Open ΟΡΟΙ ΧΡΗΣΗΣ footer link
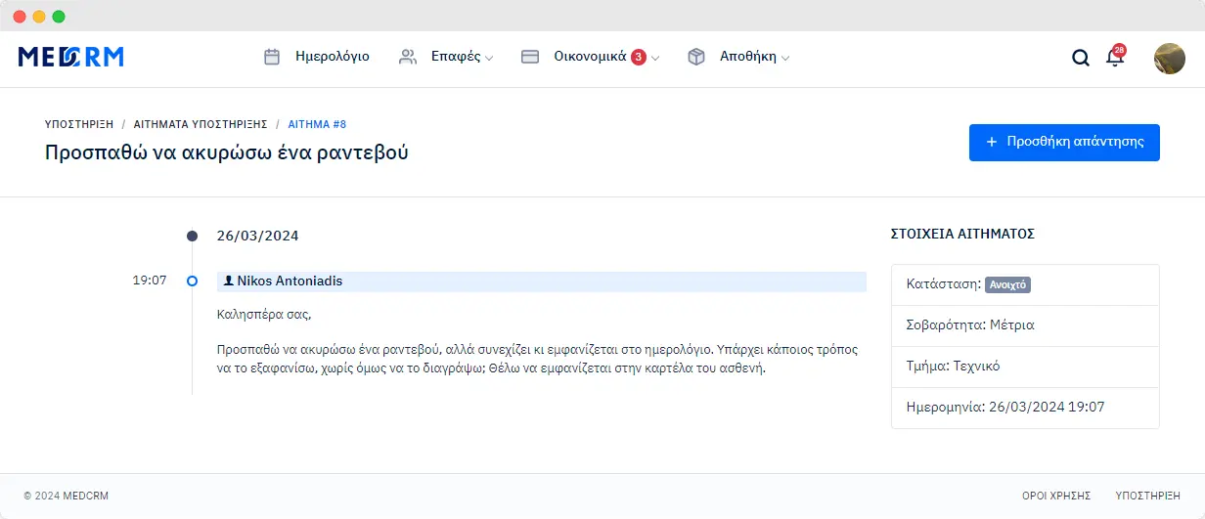 1049,496
